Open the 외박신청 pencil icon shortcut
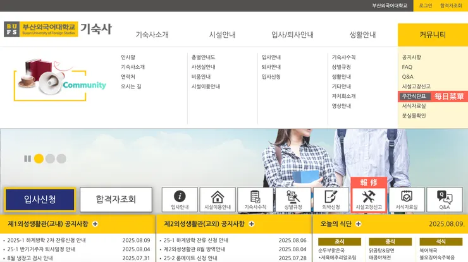Image resolution: width=468 pixels, height=262 pixels. click(331, 199)
